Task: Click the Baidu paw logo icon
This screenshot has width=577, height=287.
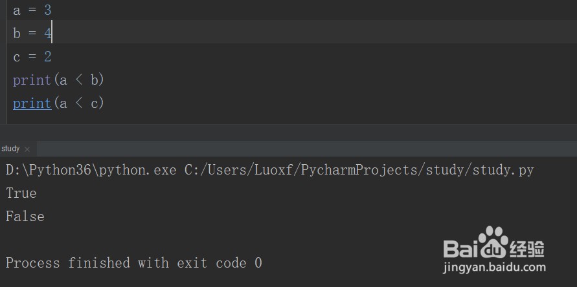Action: tap(492, 242)
